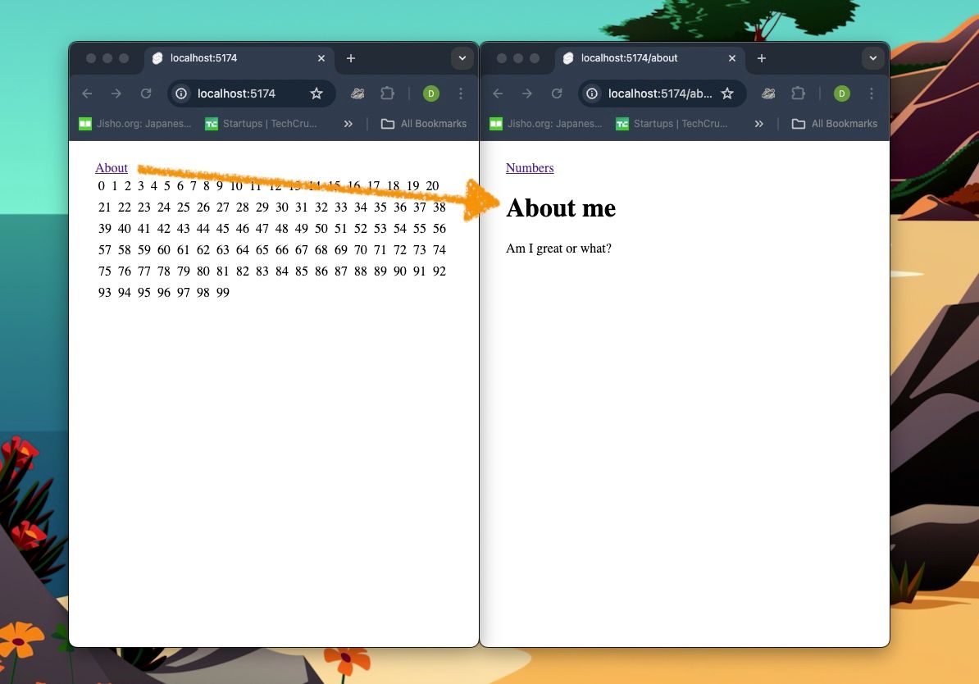Click green profile avatar in left window
Image resolution: width=979 pixels, height=684 pixels.
(x=431, y=93)
